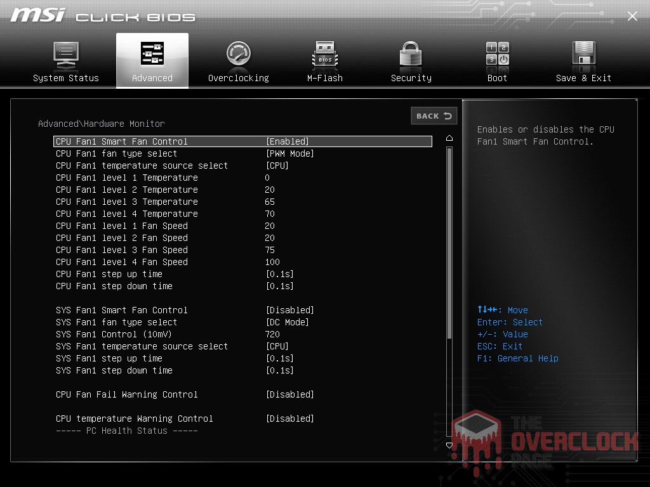Click the Overclocking gauge icon
Image resolution: width=650 pixels, height=487 pixels.
[x=239, y=55]
